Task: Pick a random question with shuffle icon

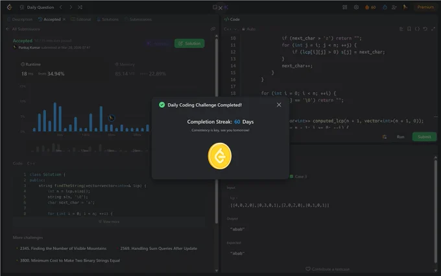Action: 80,7
